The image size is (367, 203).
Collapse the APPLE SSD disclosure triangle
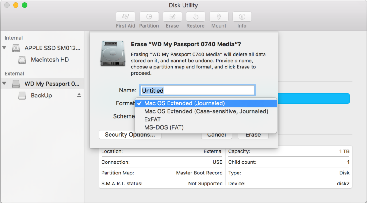pos(4,48)
